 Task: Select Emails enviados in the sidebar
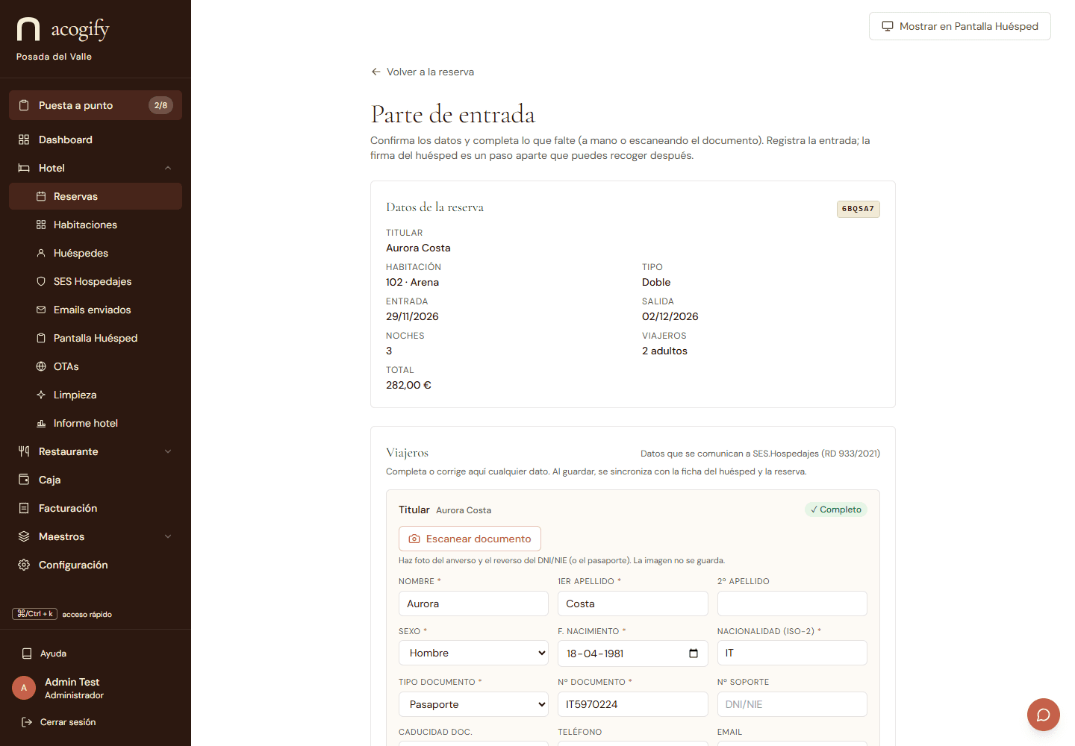coord(96,310)
